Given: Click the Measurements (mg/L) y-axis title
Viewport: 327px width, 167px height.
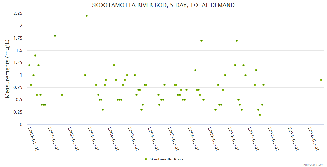Looking at the screenshot, I should click(x=8, y=69).
